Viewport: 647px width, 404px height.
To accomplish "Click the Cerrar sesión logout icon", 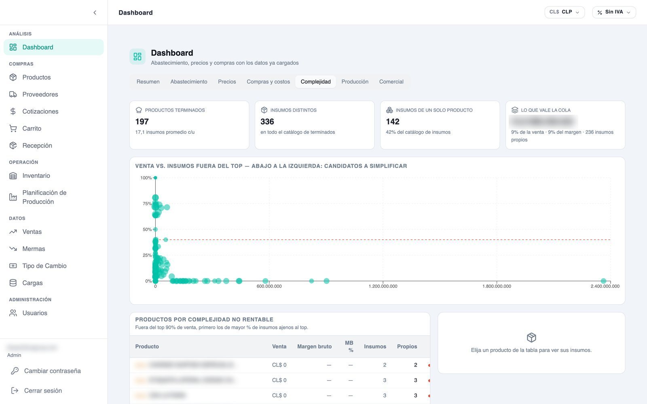I will coord(15,391).
